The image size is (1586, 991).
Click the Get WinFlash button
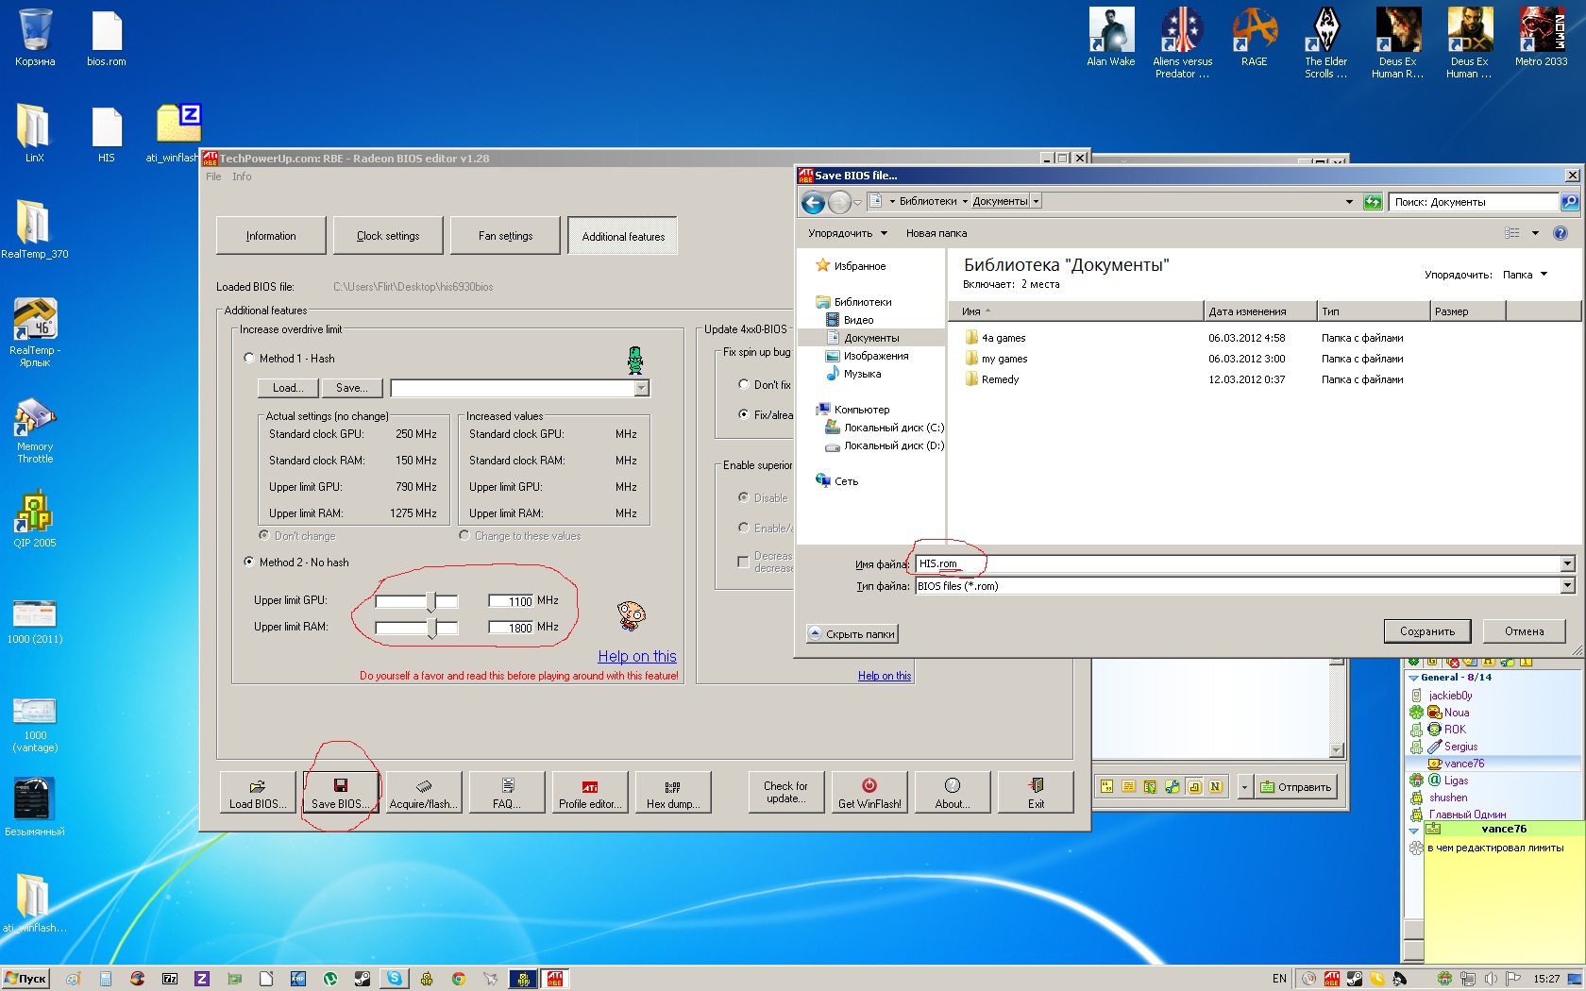[869, 792]
